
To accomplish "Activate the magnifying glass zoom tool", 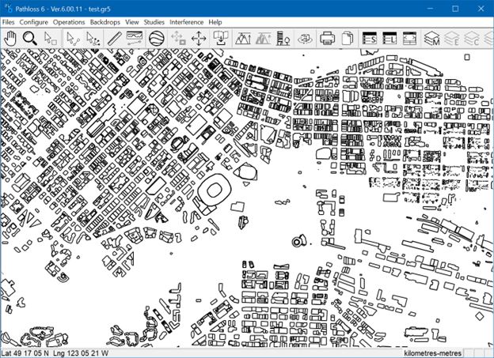I will pos(30,38).
